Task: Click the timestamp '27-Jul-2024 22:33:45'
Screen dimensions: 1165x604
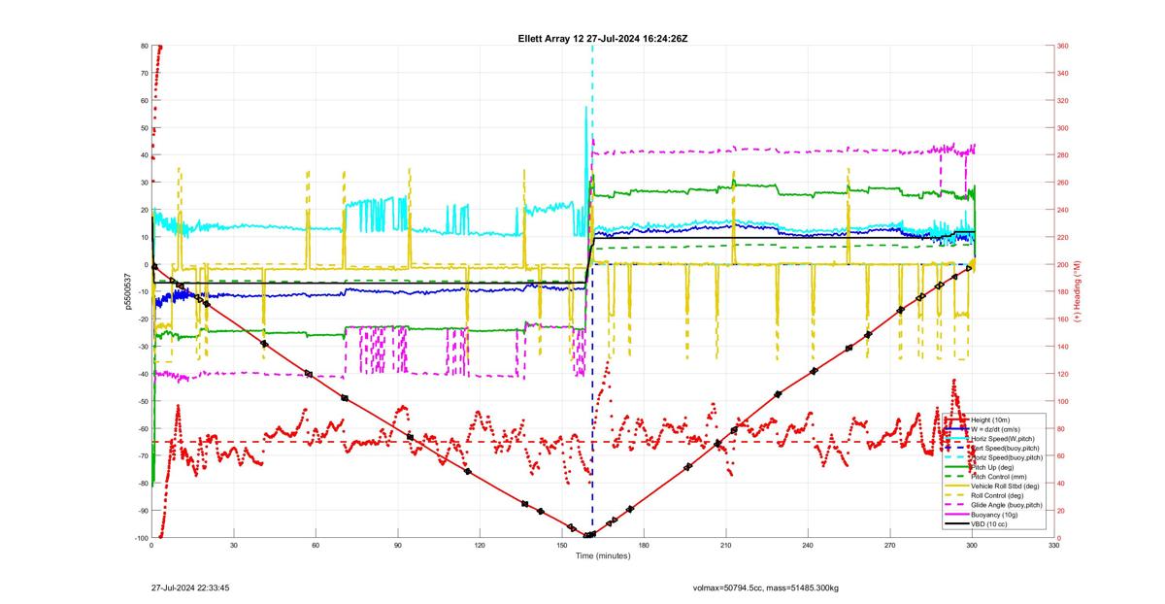Action: click(190, 587)
